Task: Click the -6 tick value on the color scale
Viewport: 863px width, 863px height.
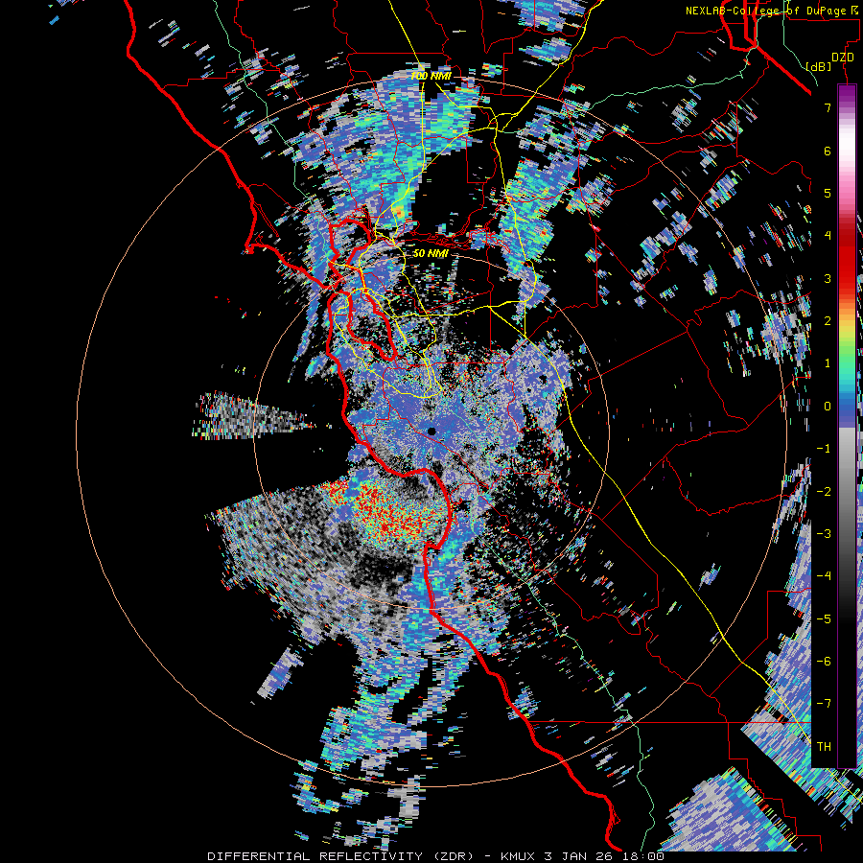Action: [x=824, y=661]
